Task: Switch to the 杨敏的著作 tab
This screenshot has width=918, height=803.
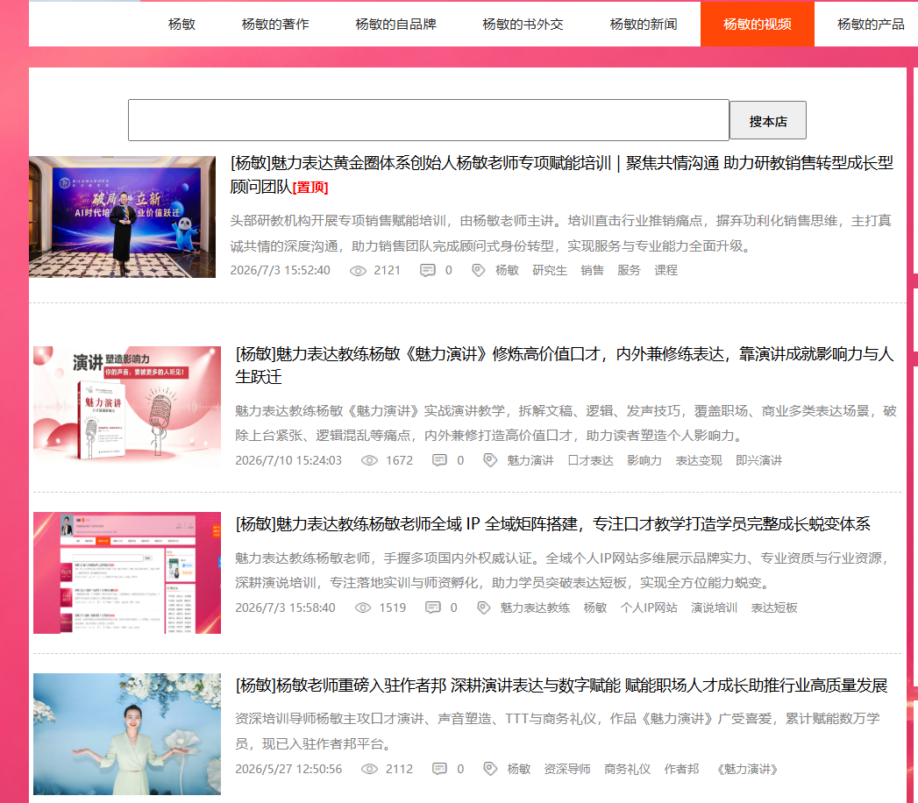Action: coord(275,24)
